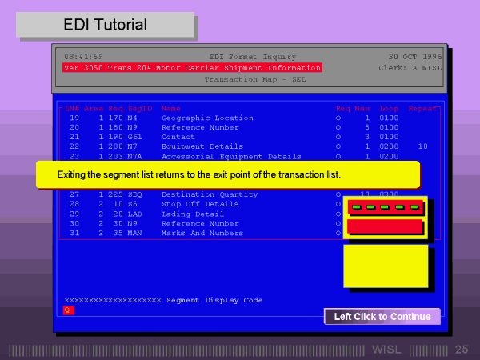This screenshot has width=480, height=360.
Task: Click the Left Click to Continue button
Action: [x=382, y=316]
